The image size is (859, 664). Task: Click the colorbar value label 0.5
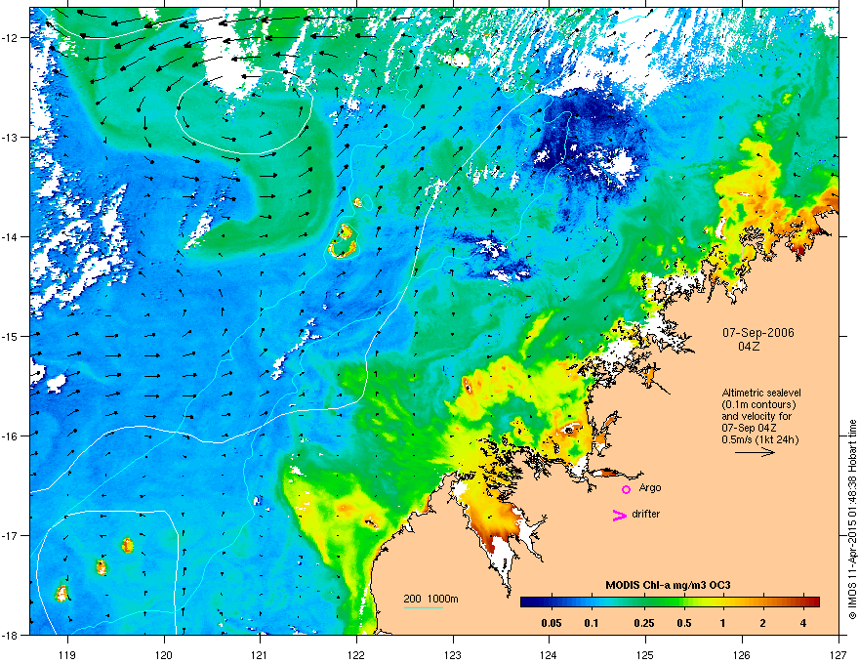tap(683, 623)
